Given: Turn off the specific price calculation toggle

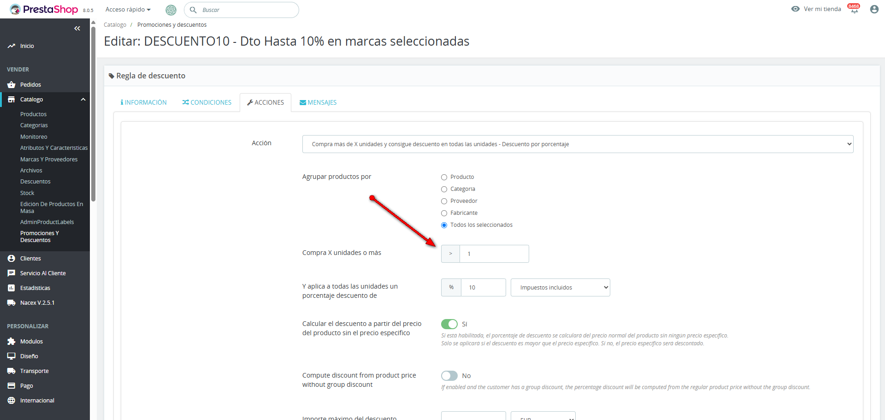Looking at the screenshot, I should pyautogui.click(x=449, y=324).
